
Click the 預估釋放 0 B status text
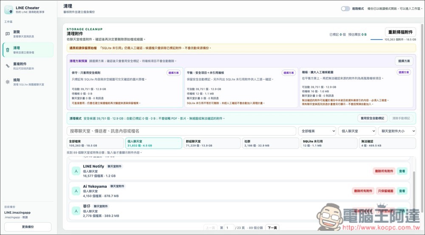(x=357, y=34)
